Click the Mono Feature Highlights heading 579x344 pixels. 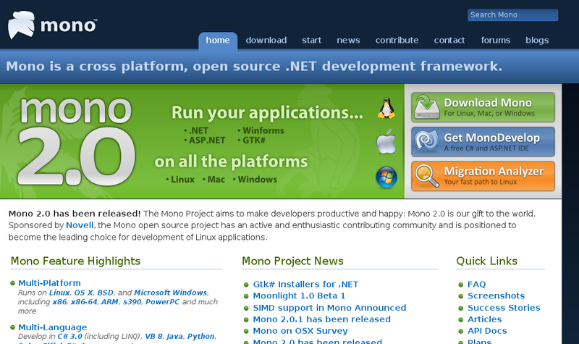click(75, 261)
